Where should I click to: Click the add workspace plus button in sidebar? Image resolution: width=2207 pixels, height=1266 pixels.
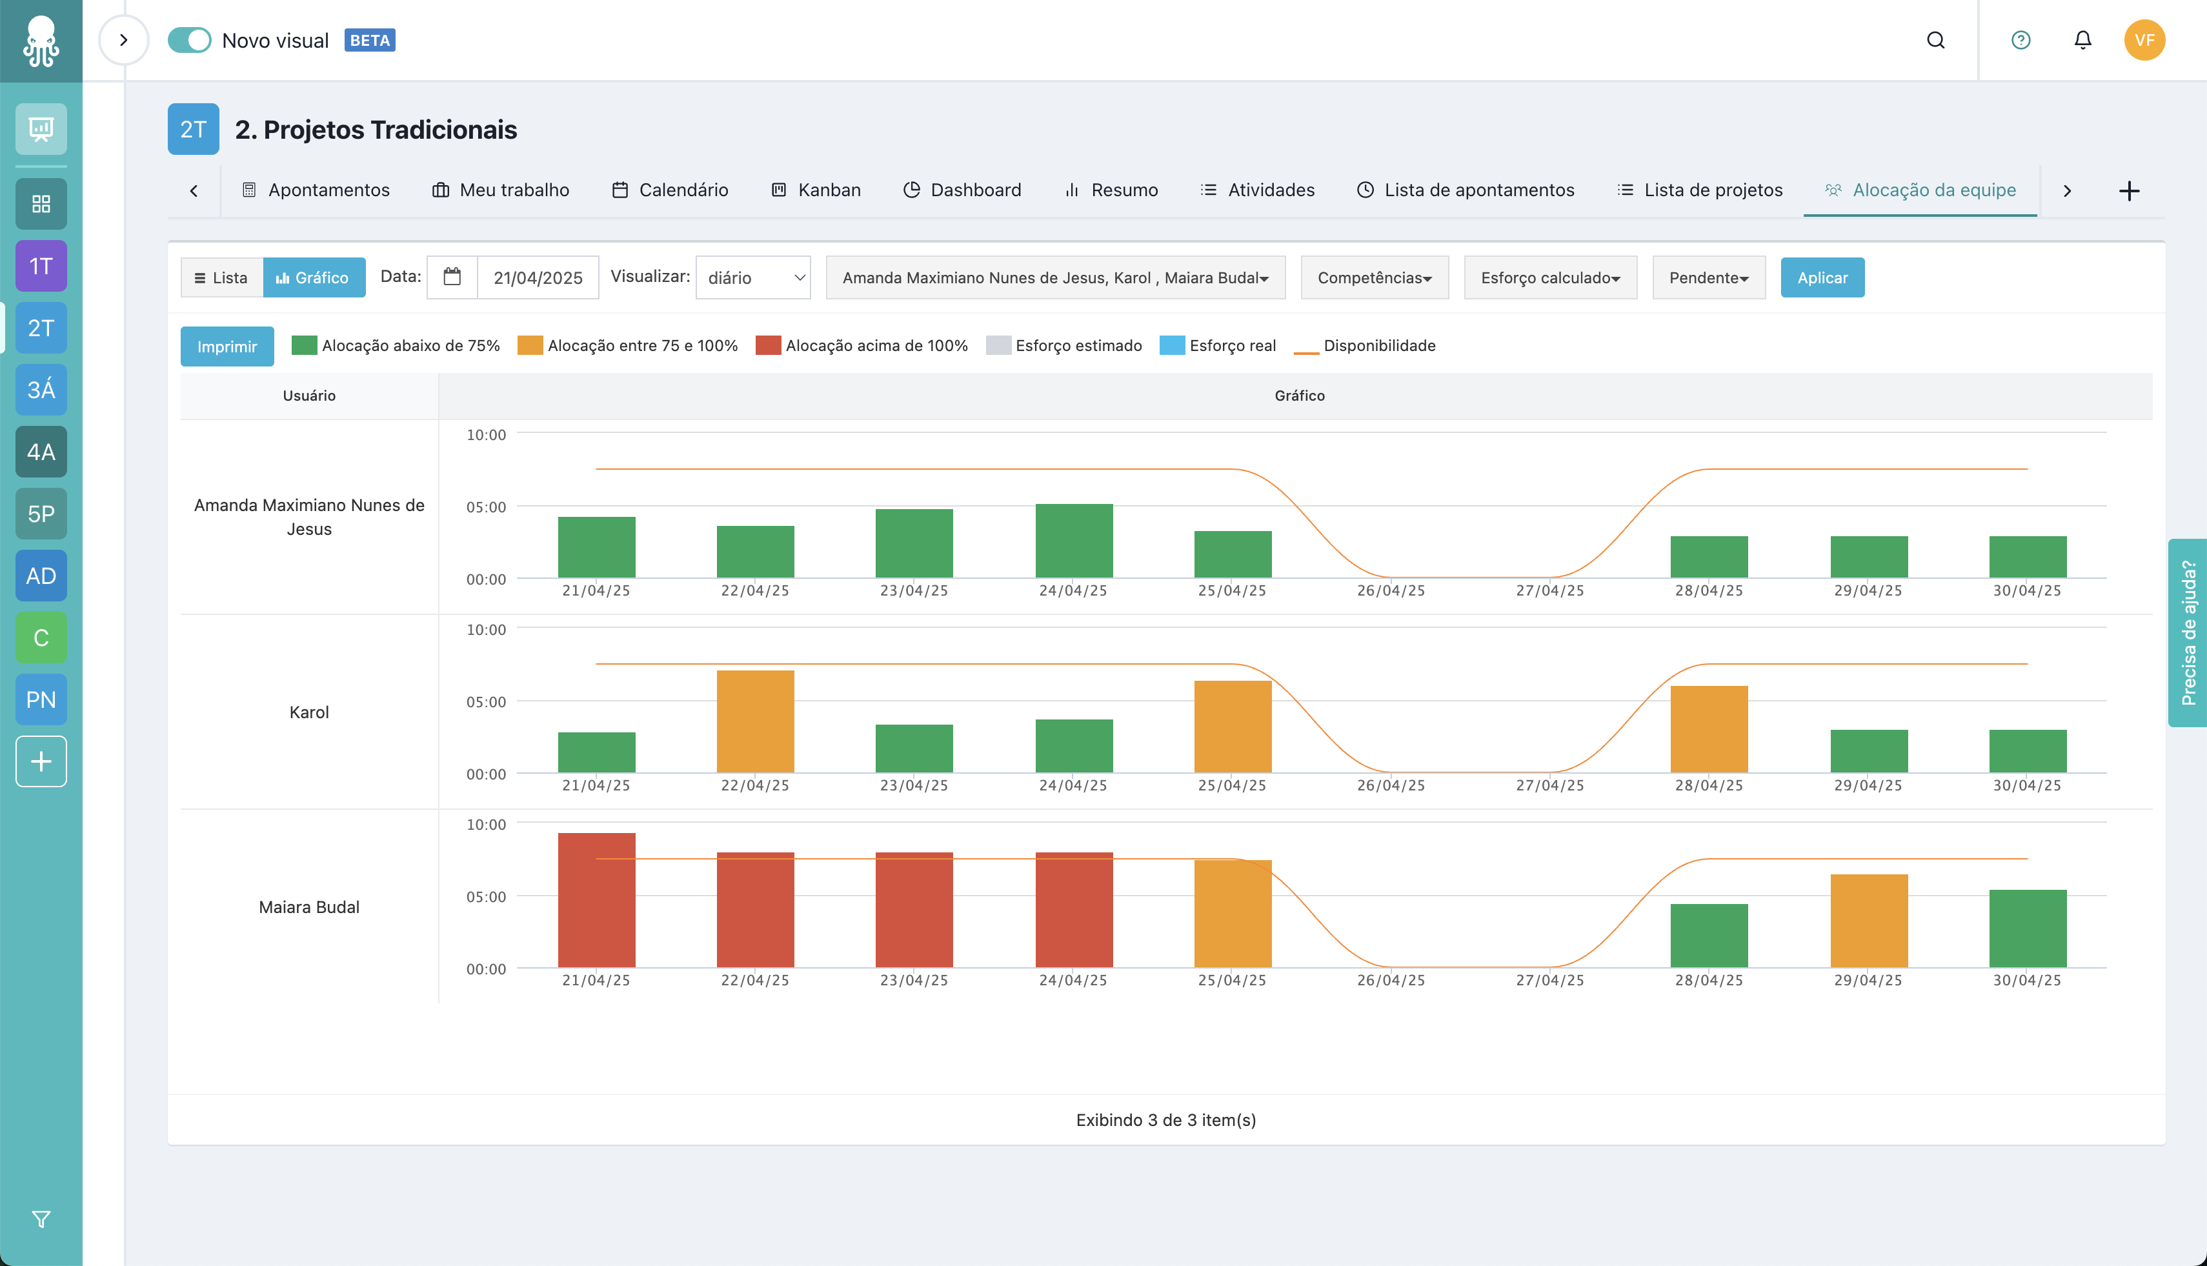pos(41,761)
